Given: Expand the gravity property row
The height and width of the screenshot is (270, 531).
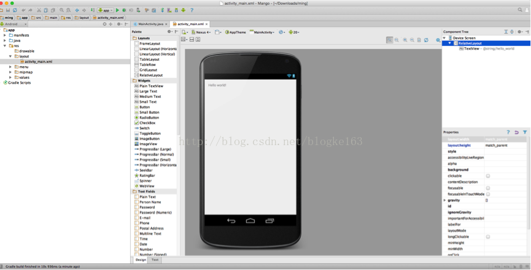Looking at the screenshot, I should (444, 200).
